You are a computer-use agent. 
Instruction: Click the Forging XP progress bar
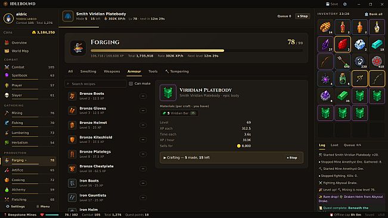coord(197,51)
